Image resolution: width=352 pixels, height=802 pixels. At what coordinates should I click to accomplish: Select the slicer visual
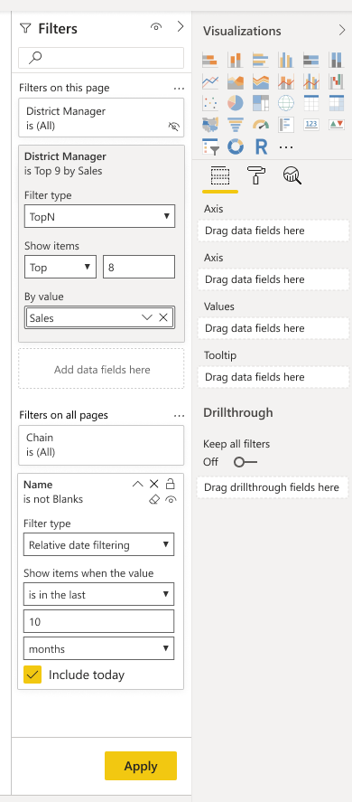(210, 146)
